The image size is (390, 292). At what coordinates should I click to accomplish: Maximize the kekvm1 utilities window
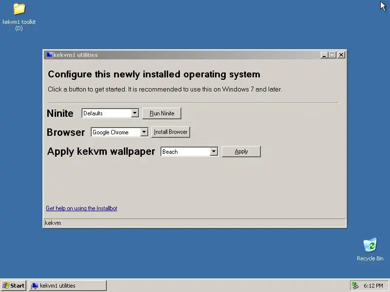pyautogui.click(x=332, y=55)
